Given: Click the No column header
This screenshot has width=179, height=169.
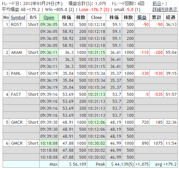Looking at the screenshot, I should (6, 17).
